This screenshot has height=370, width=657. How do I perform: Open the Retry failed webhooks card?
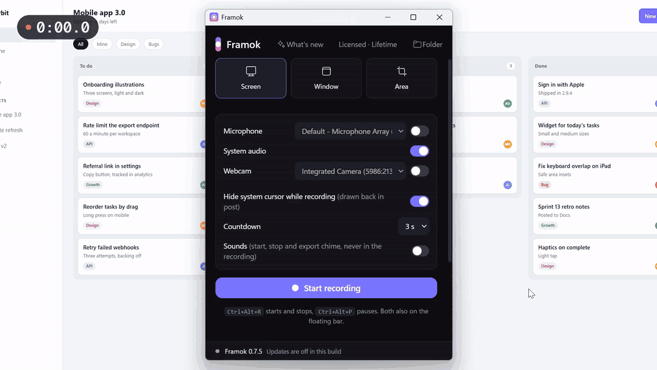(142, 256)
